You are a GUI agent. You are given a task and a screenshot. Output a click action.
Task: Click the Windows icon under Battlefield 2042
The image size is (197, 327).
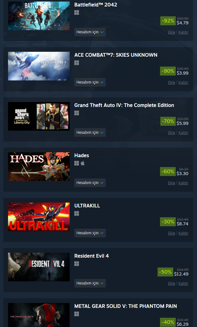click(76, 13)
